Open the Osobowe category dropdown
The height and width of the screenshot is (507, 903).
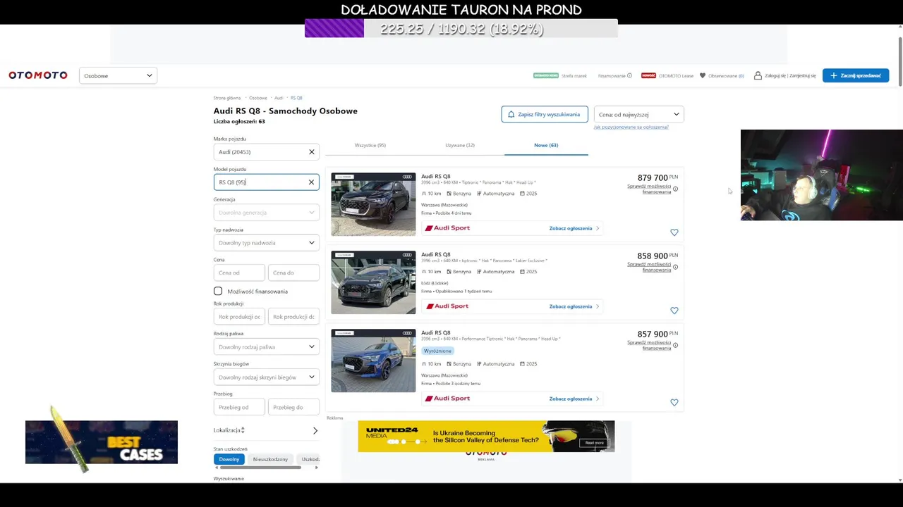coord(118,75)
